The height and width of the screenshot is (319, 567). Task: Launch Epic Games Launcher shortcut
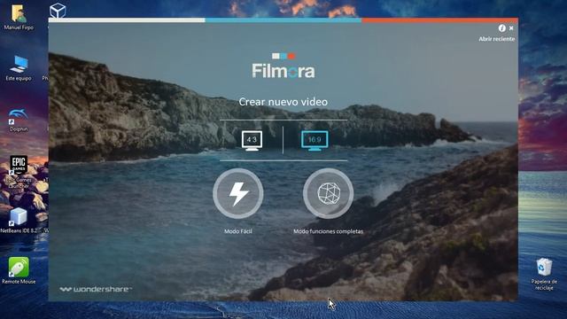(x=19, y=172)
